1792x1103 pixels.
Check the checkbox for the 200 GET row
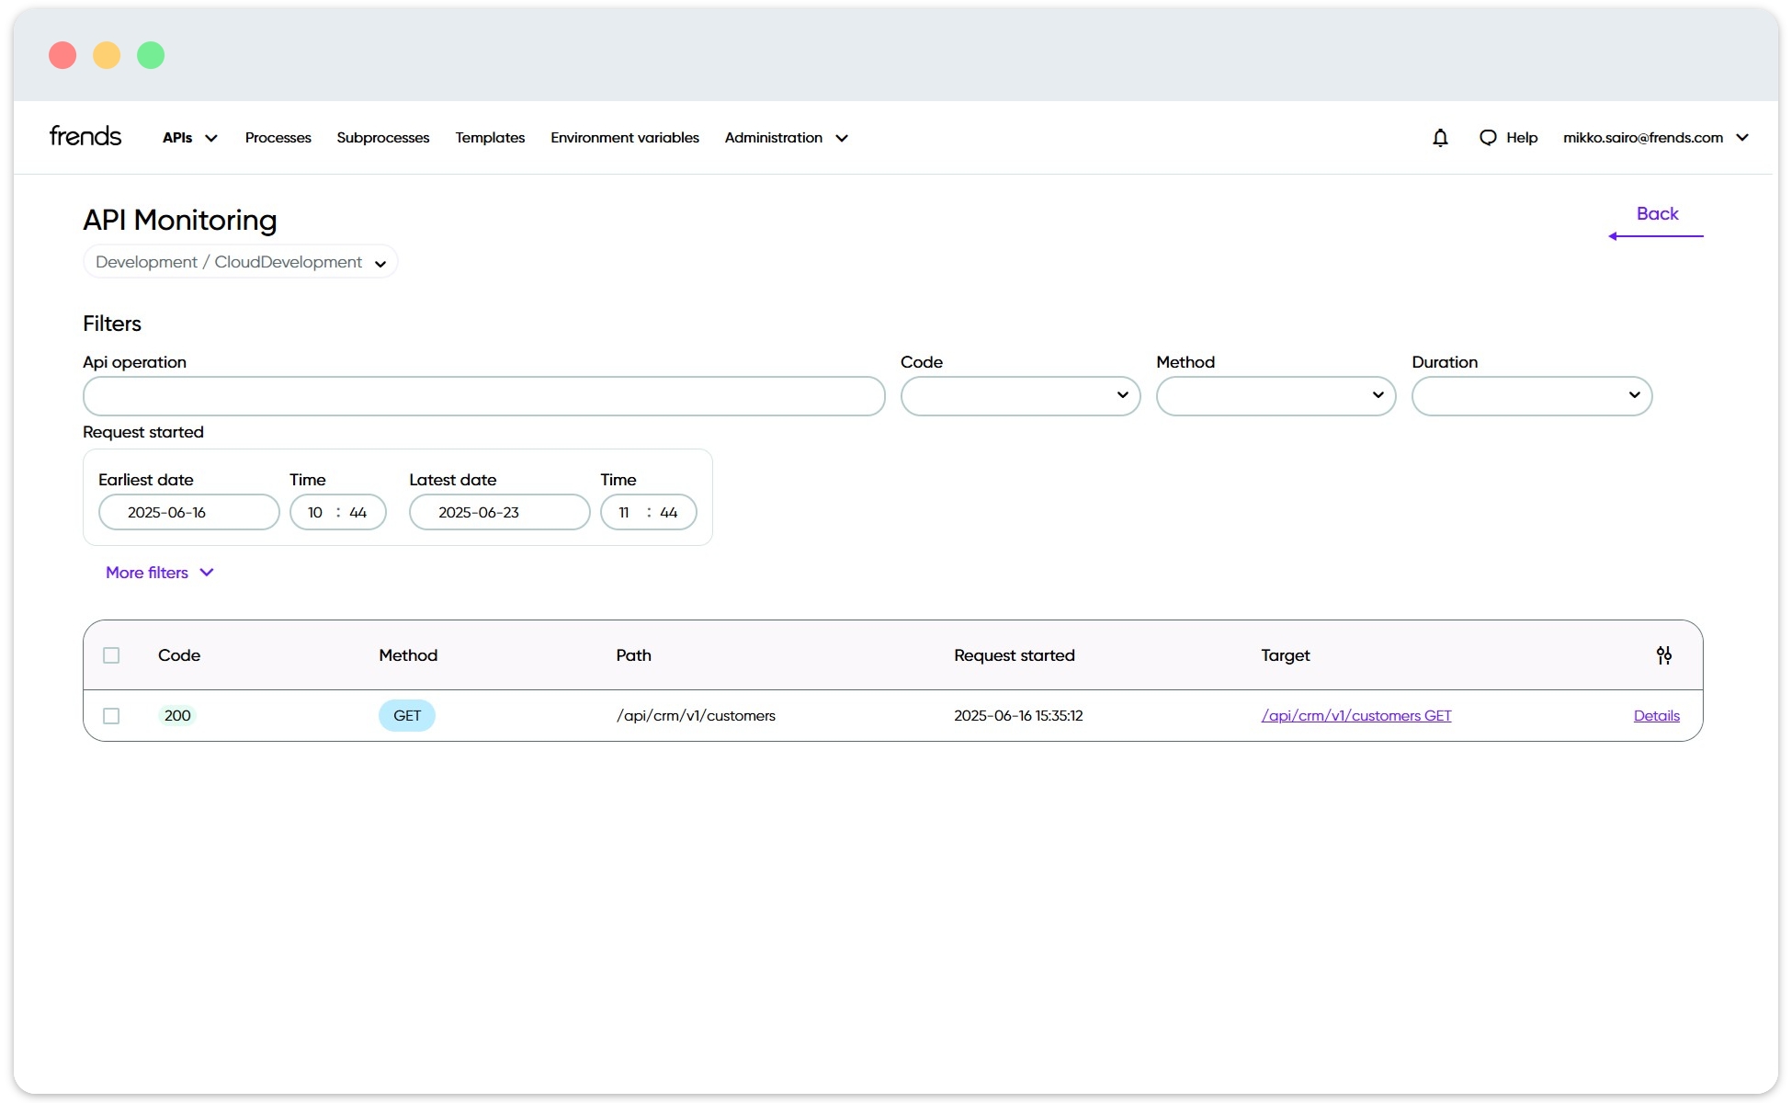click(x=111, y=716)
